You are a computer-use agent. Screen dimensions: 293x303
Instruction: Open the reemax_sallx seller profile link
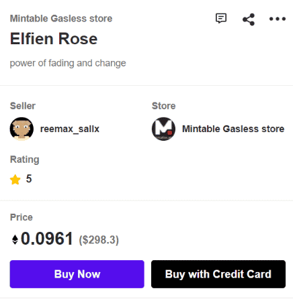pyautogui.click(x=70, y=129)
